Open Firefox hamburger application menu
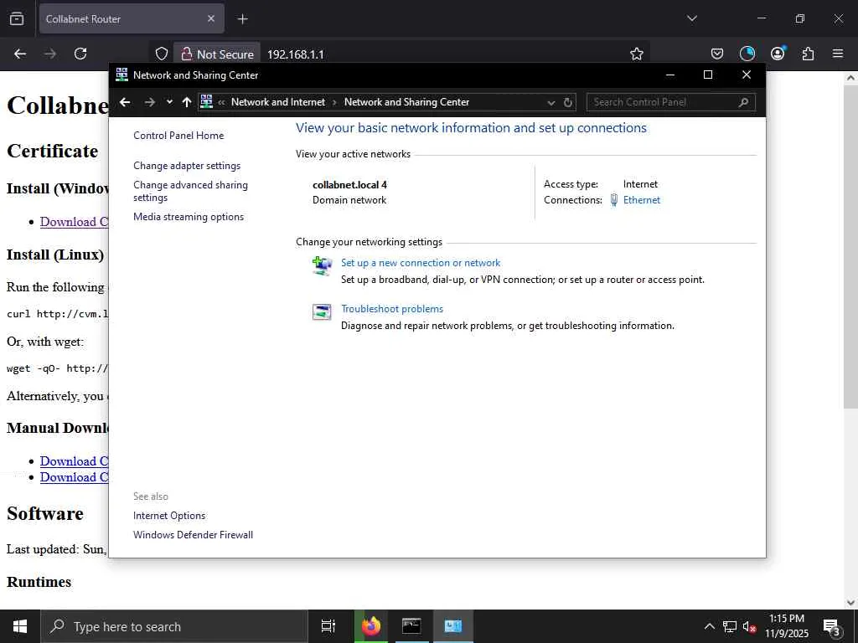This screenshot has height=643, width=858. pyautogui.click(x=838, y=54)
